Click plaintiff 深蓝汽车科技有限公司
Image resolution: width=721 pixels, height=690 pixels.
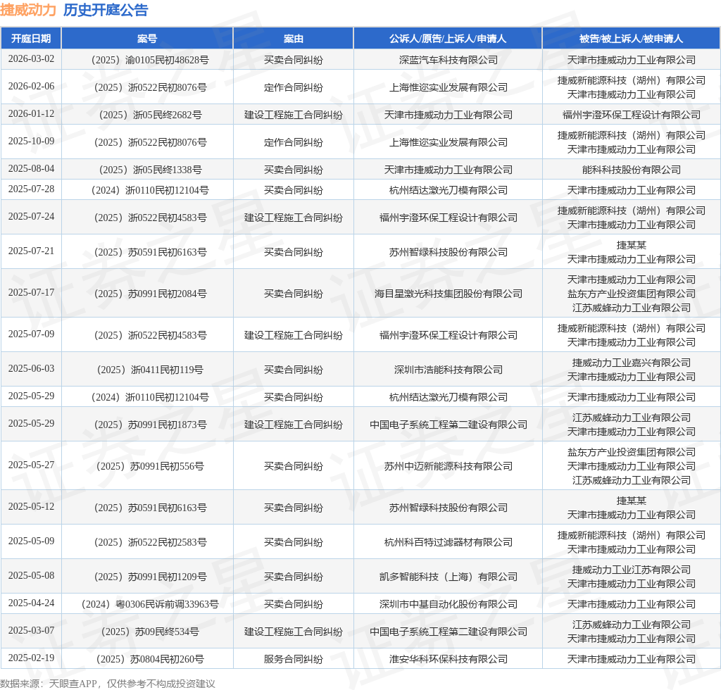[x=449, y=60]
